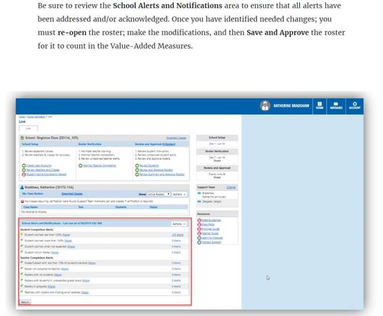Viewport: 383px width, 316px height.
Task: Open the 147 Alerts link
Action: point(177,235)
